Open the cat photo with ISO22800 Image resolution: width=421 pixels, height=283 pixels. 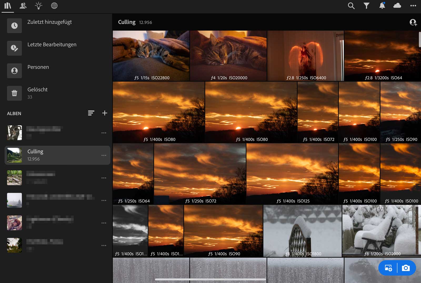tap(151, 55)
